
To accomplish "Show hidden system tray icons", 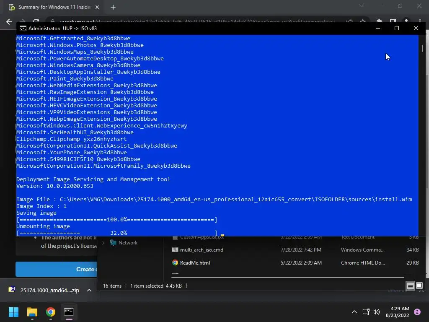I will point(354,312).
